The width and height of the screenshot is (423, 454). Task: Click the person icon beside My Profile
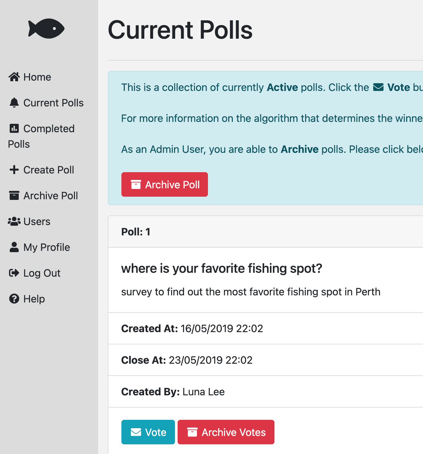[x=14, y=247]
